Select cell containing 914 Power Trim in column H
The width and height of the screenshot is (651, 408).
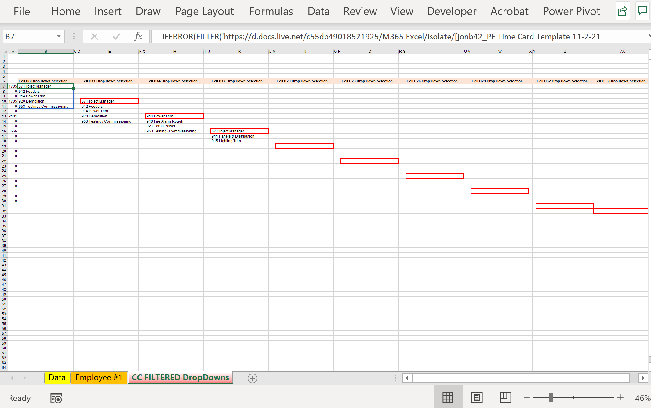(174, 116)
